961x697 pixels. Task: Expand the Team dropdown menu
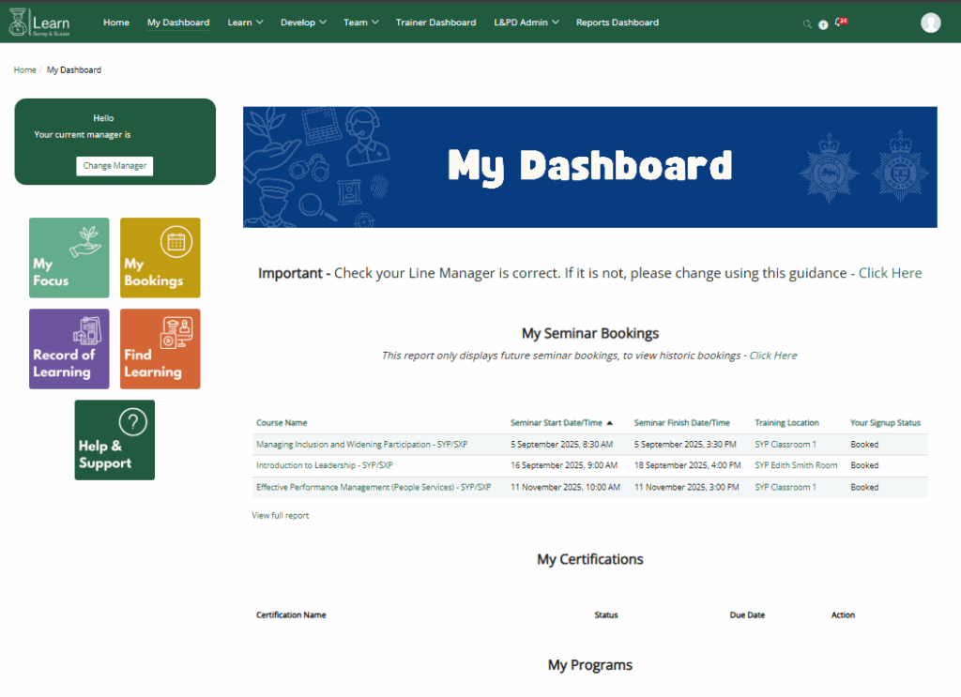(x=360, y=23)
